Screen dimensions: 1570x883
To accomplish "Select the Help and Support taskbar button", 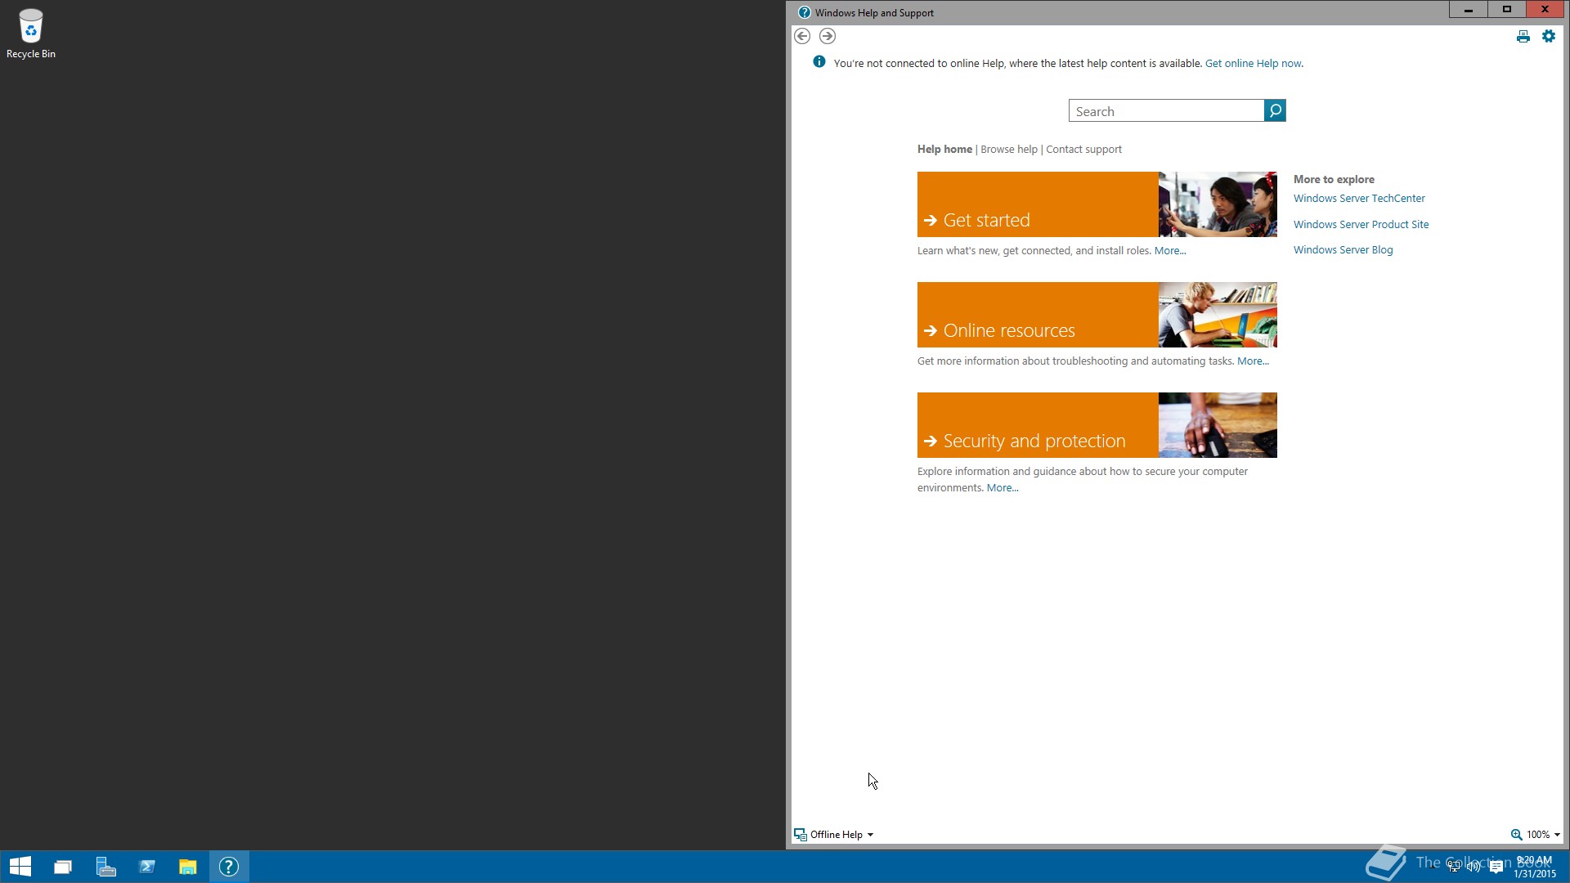I will coord(229,867).
